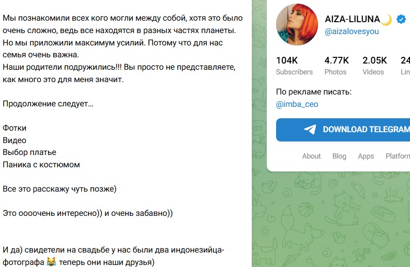410x267 pixels.
Task: Open the 4.77K Photos counter
Action: point(336,66)
